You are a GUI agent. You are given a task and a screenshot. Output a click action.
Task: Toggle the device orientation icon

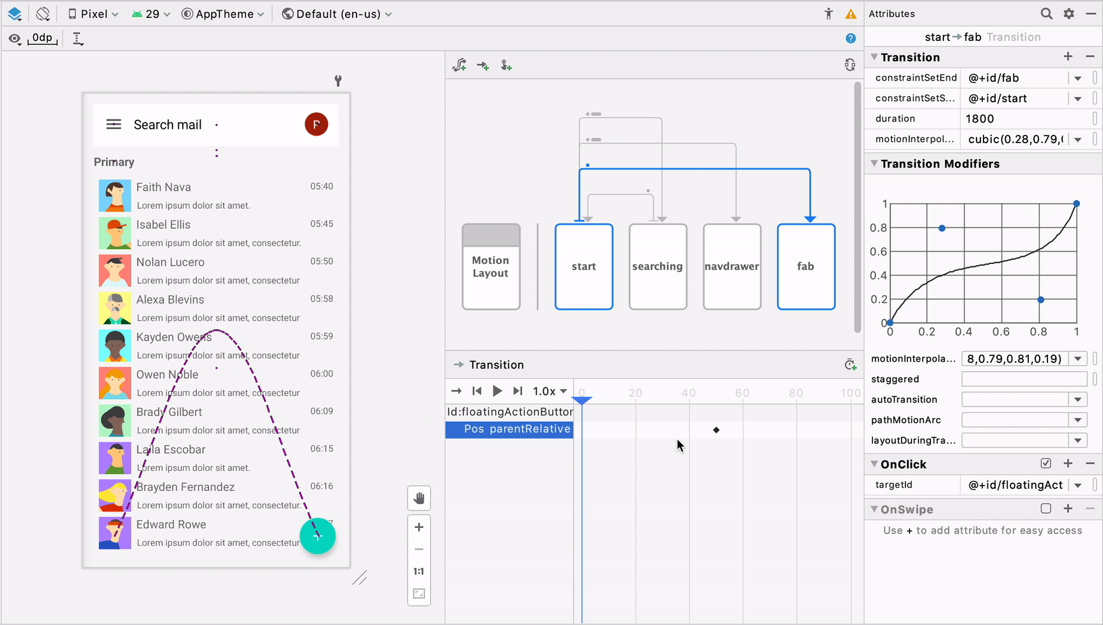coord(43,13)
